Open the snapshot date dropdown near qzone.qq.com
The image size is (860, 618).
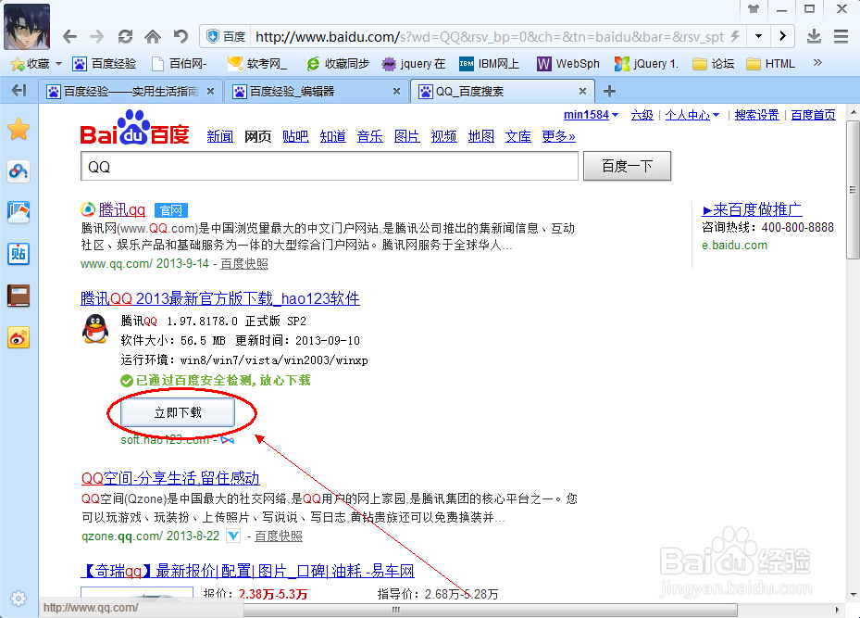(232, 536)
